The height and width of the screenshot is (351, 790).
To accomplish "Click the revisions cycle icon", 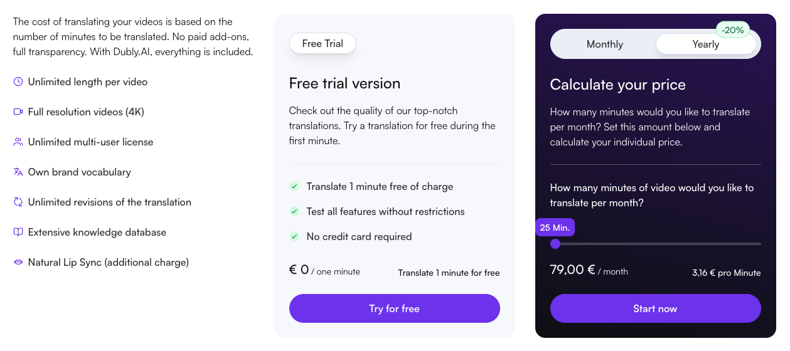I will pyautogui.click(x=18, y=202).
